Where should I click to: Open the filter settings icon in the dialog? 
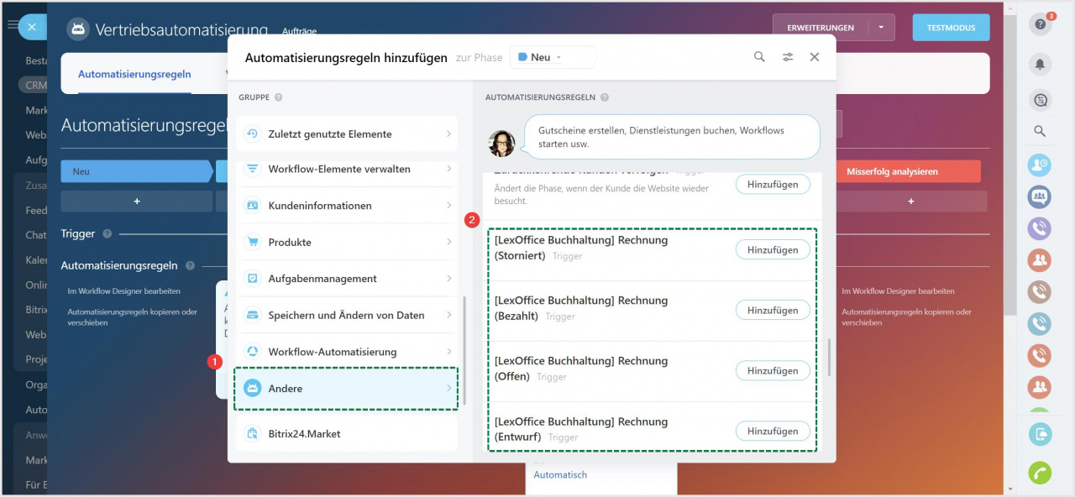coord(788,57)
